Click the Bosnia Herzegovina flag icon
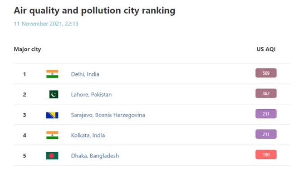This screenshot has width=298, height=183. (x=52, y=115)
